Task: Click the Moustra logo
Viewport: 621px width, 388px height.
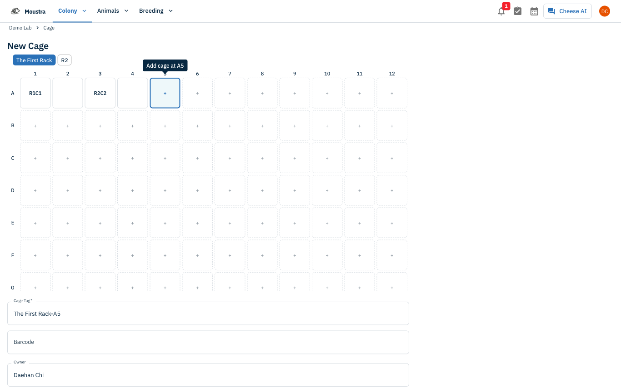Action: 28,11
